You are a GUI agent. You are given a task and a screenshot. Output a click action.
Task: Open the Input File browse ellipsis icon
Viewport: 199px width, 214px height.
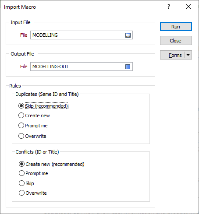(128, 35)
